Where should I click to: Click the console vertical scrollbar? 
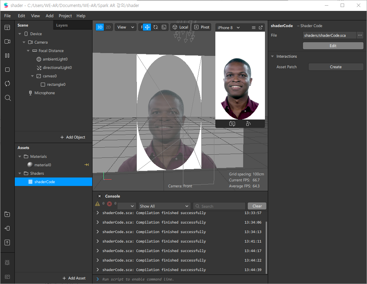(266, 247)
